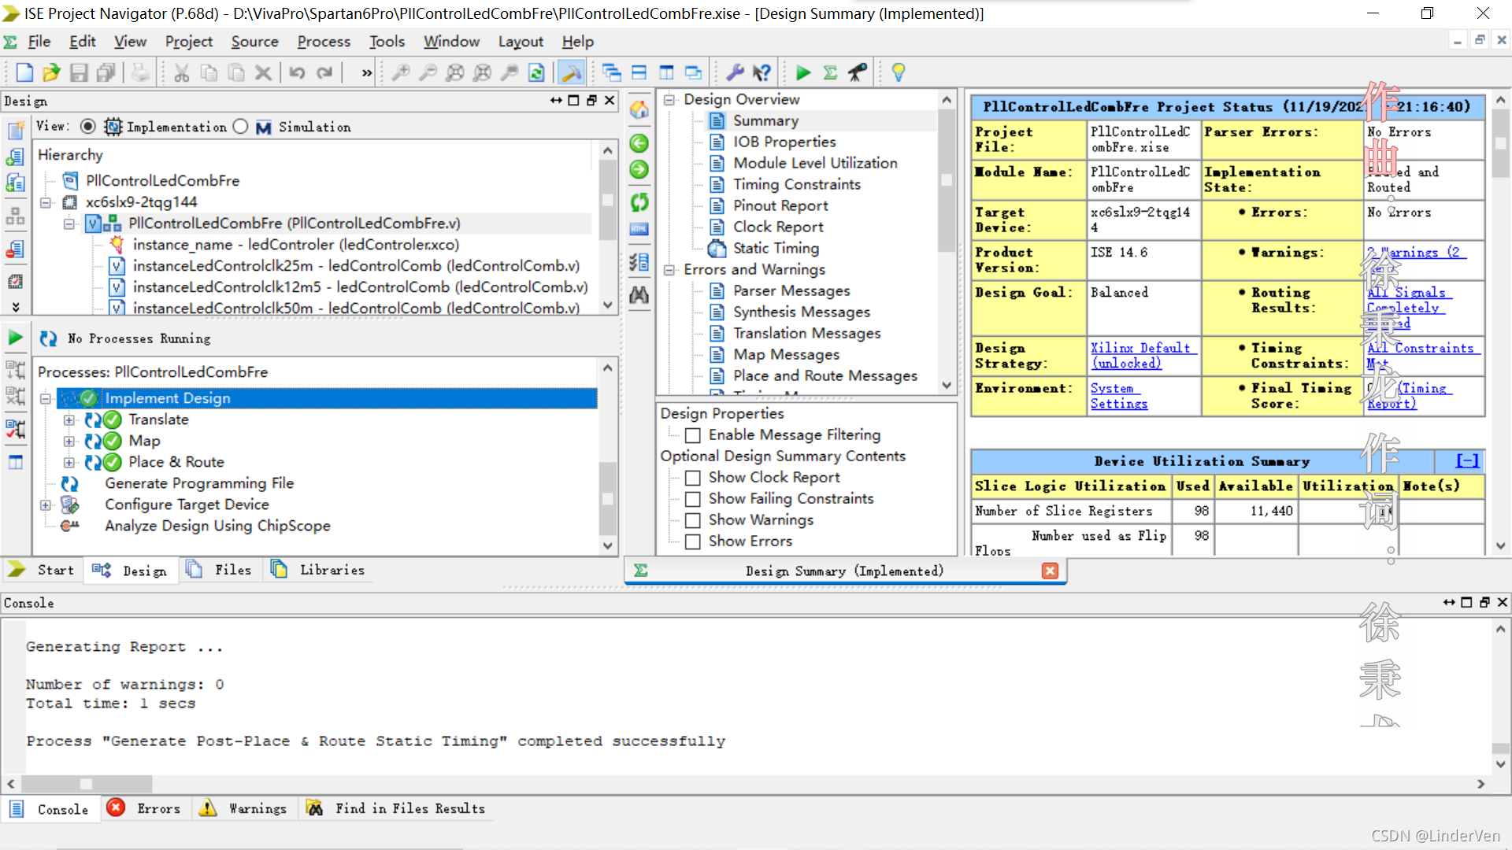
Task: Expand the Configure Target Device process
Action: (x=46, y=504)
